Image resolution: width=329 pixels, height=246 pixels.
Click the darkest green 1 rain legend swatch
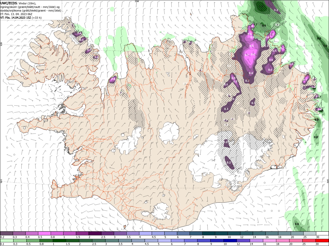coord(59,241)
